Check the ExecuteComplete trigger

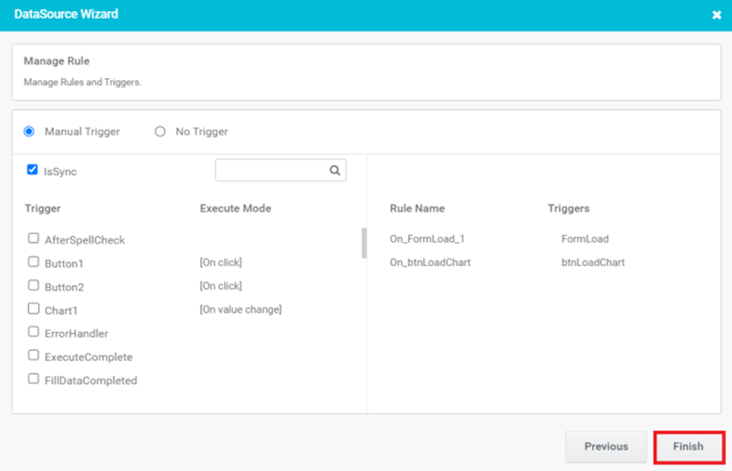click(x=33, y=355)
